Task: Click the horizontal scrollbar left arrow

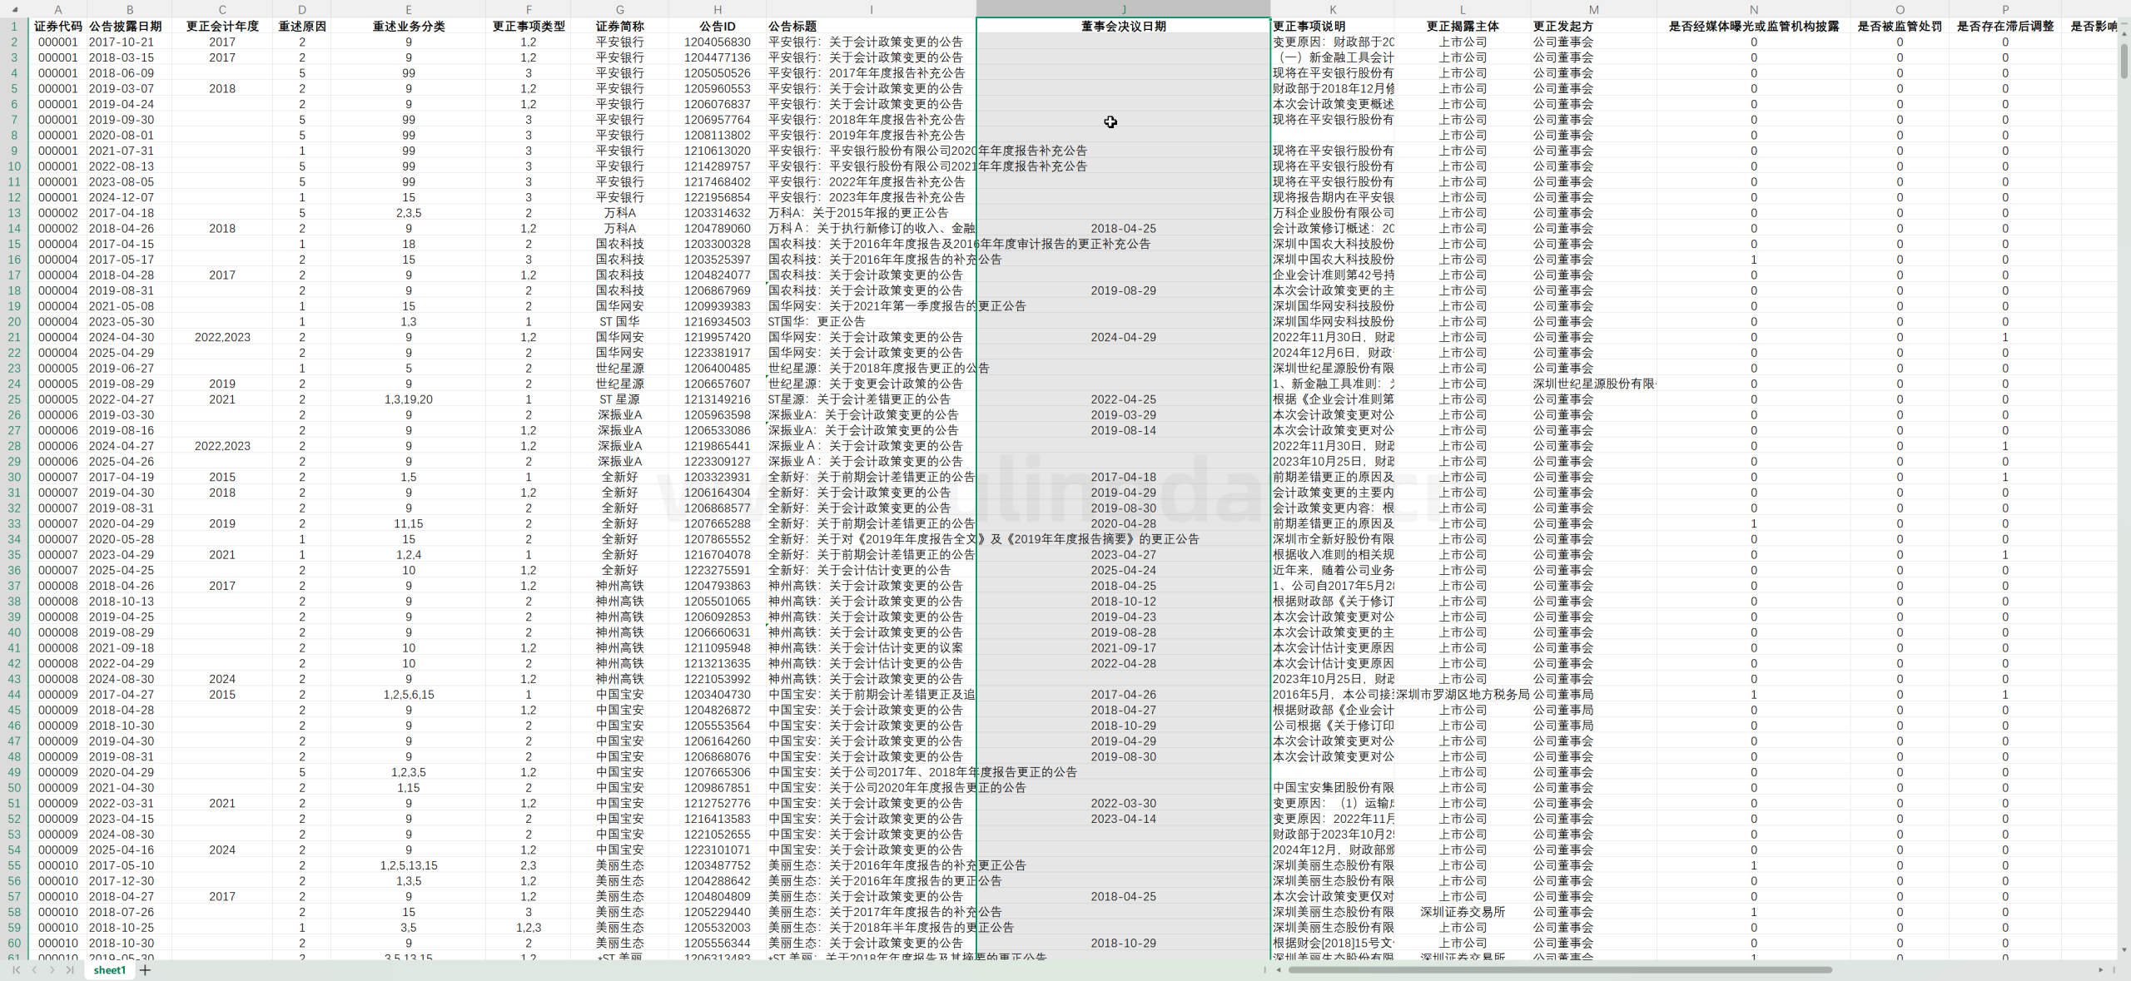Action: [x=1279, y=970]
